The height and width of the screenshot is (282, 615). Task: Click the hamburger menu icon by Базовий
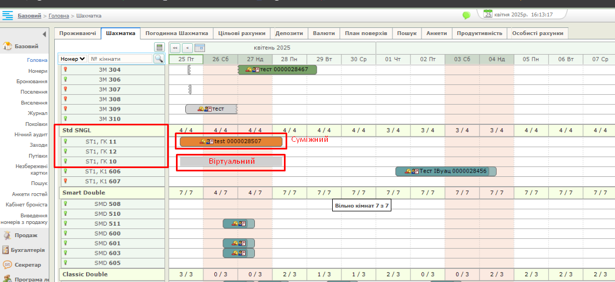(x=8, y=16)
